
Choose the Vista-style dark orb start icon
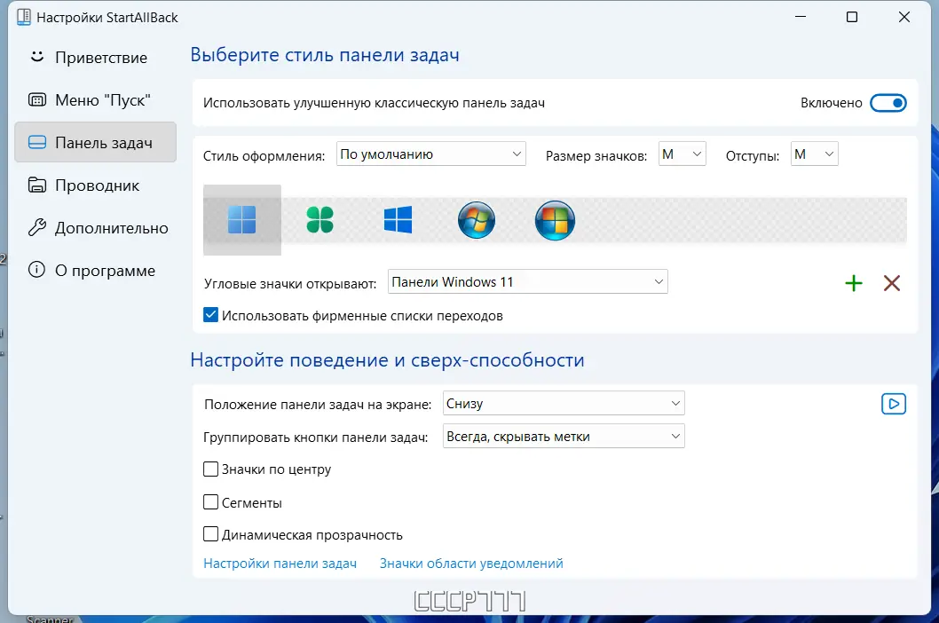click(x=555, y=220)
